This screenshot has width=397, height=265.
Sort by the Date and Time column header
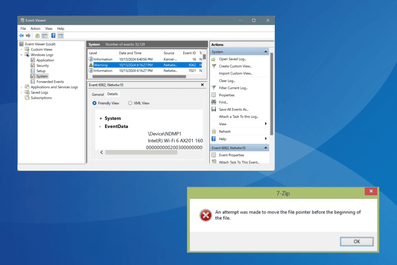click(140, 53)
